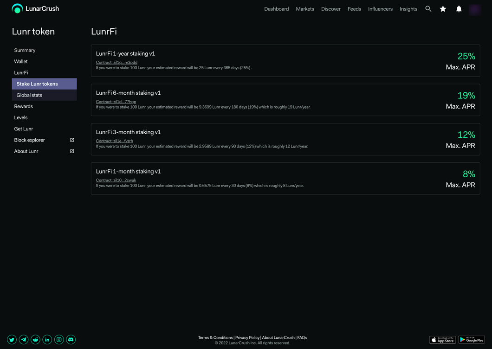This screenshot has width=492, height=349.
Task: Open the Insights menu item
Action: pos(408,9)
